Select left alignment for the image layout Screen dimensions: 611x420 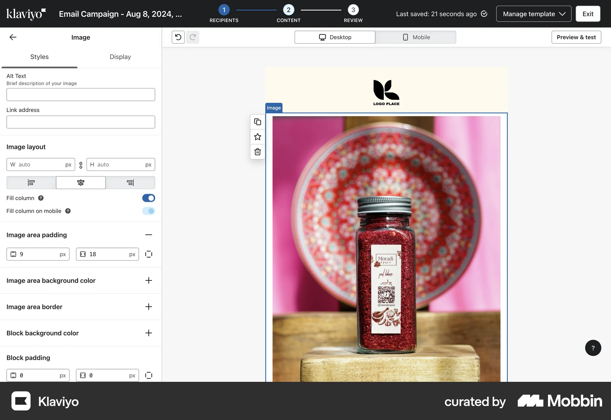point(31,183)
